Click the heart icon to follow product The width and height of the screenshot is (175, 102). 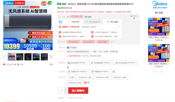pyautogui.click(x=4, y=64)
